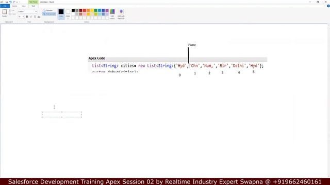Open the File menu
330x185 pixels.
click(5, 6)
